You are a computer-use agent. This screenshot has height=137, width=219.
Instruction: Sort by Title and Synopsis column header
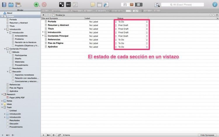coord(63,18)
